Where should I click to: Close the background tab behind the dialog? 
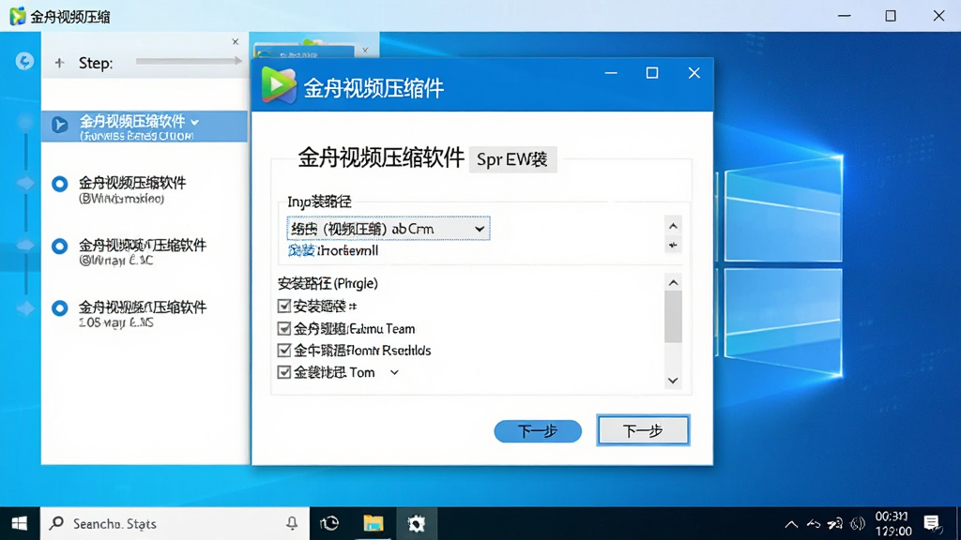(x=365, y=51)
